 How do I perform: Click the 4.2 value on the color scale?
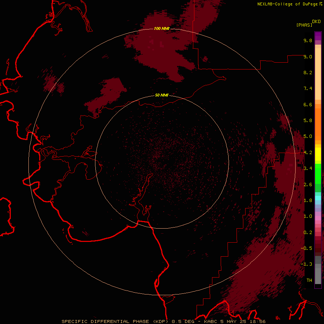(x=308, y=153)
